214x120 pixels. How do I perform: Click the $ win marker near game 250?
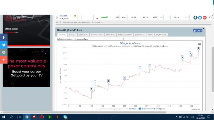pos(124,78)
